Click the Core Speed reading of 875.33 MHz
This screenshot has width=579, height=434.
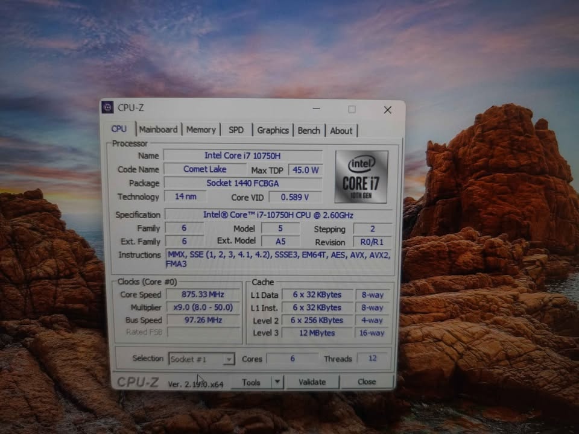pos(203,295)
